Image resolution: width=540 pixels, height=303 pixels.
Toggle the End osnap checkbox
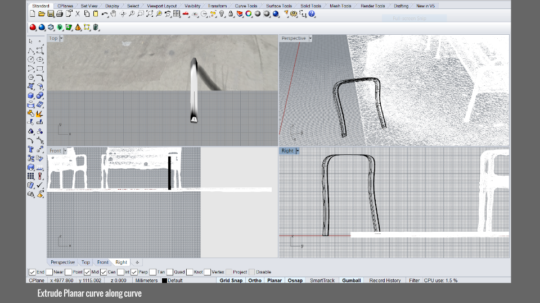click(32, 272)
